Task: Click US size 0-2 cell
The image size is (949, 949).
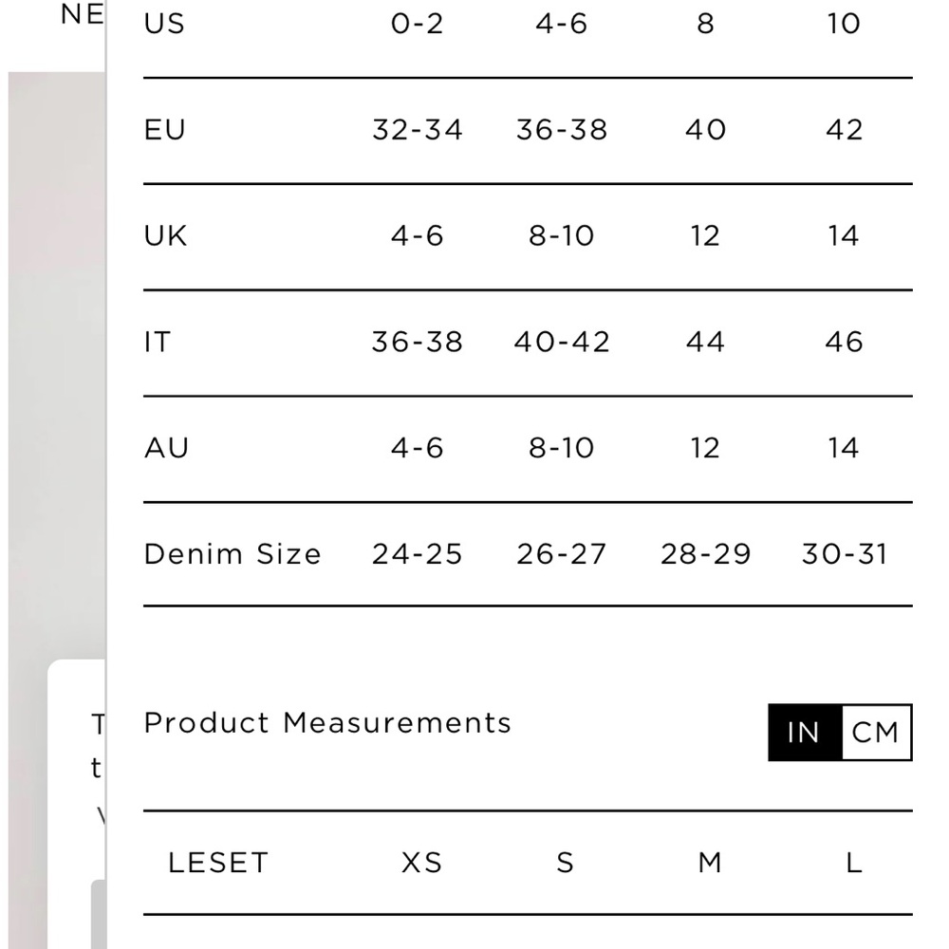Action: click(417, 24)
